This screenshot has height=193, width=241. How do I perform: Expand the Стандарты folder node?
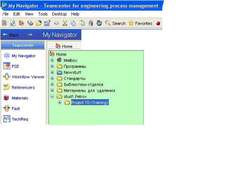52,78
